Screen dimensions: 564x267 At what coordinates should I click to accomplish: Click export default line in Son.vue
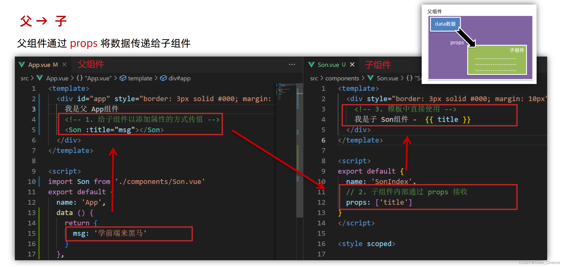point(371,171)
